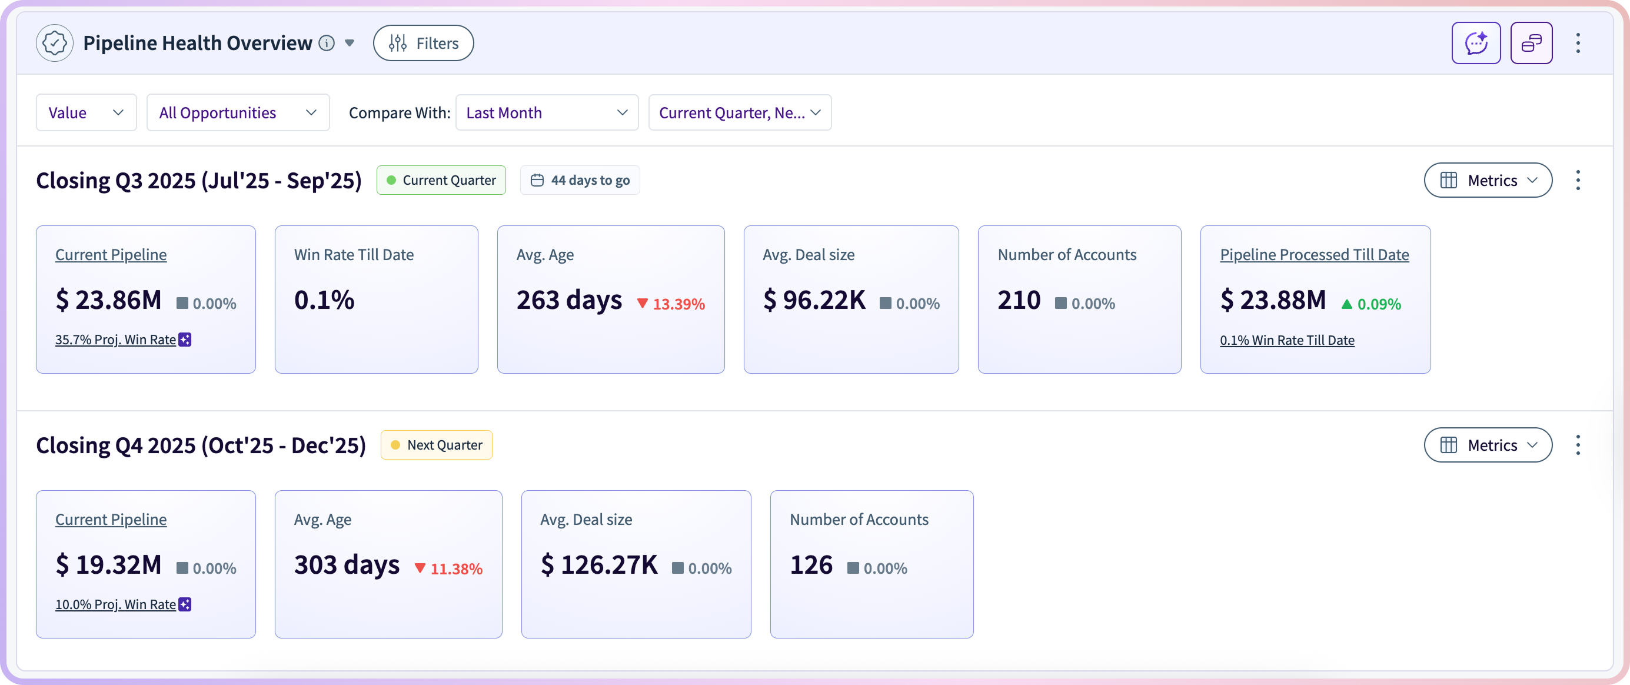Expand the Current Quarter, Ne... period dropdown
This screenshot has height=685, width=1630.
click(740, 112)
